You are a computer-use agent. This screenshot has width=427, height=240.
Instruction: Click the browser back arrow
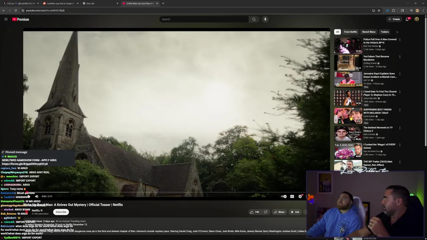(x=4, y=10)
